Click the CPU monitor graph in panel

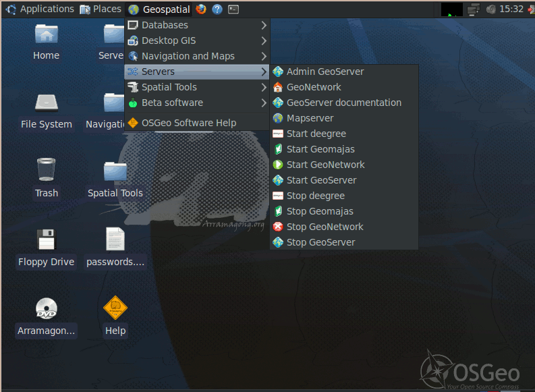coord(452,9)
